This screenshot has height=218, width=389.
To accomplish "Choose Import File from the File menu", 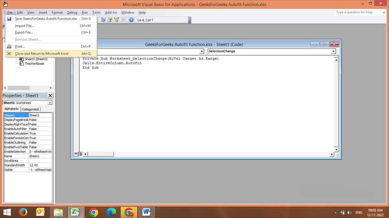I will click(x=51, y=26).
